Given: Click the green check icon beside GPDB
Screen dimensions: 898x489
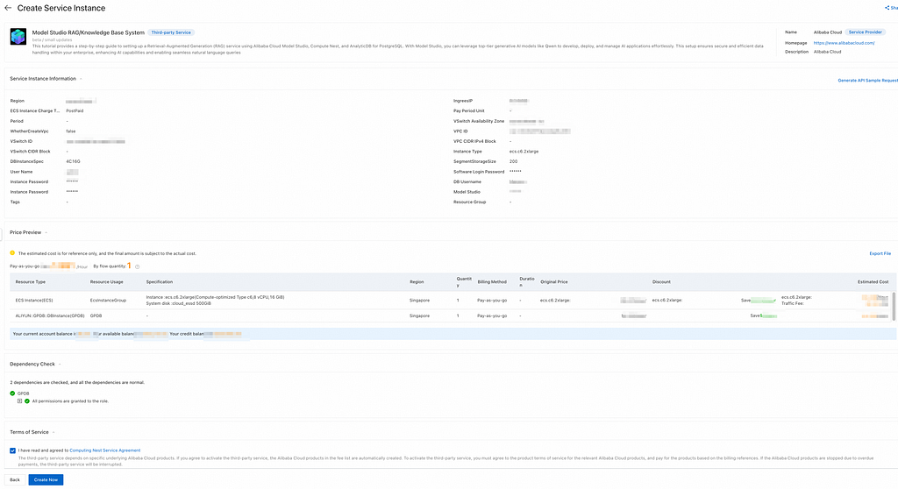Looking at the screenshot, I should pos(12,393).
